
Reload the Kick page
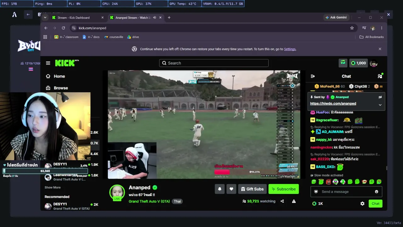pos(63,28)
